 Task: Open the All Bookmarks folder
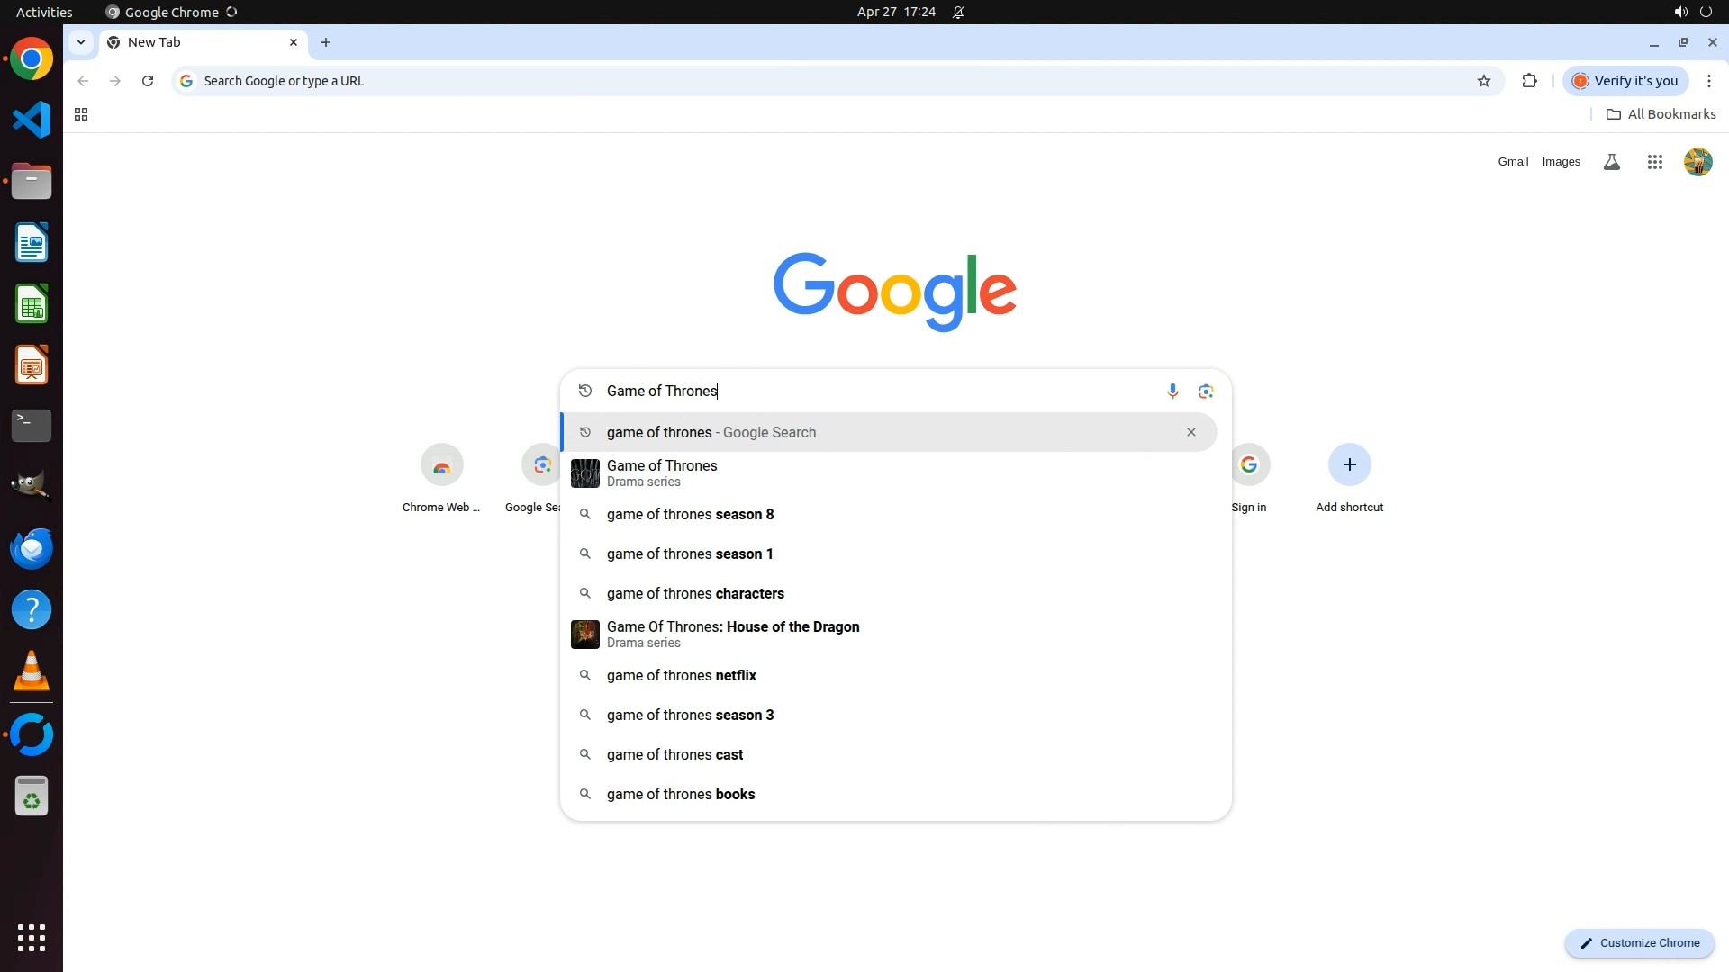[1661, 114]
